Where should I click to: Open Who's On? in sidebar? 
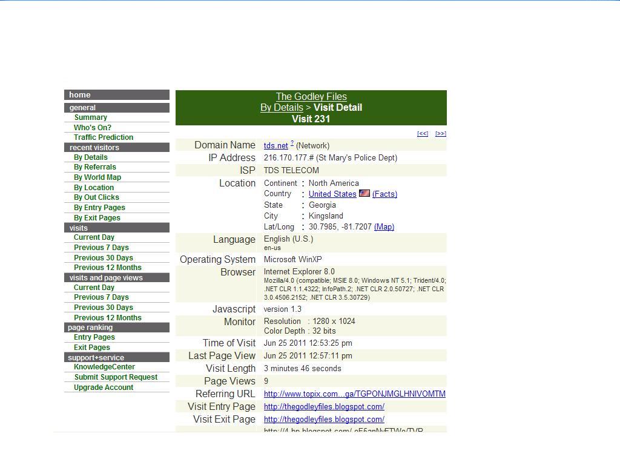(x=93, y=127)
